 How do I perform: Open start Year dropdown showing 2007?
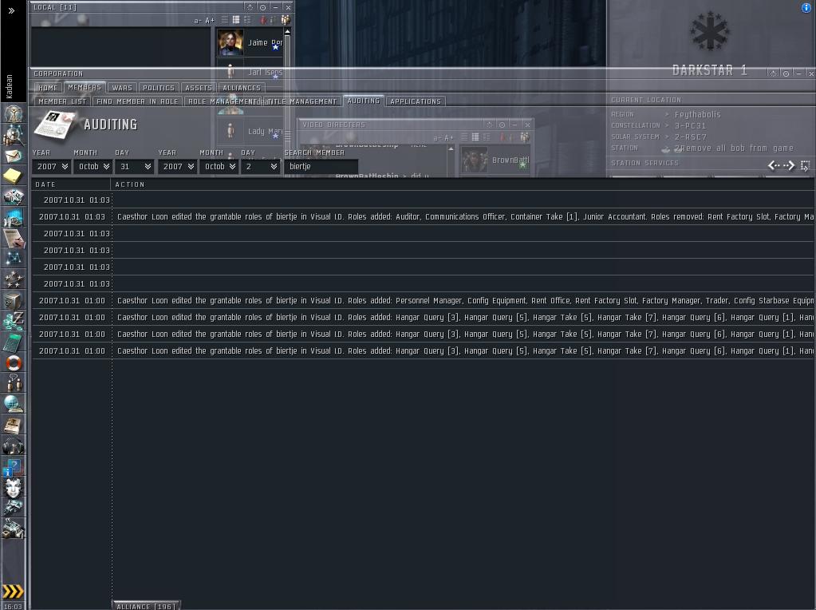pyautogui.click(x=52, y=167)
